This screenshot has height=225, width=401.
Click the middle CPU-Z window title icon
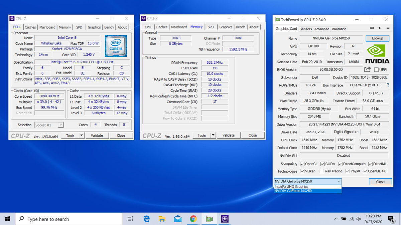coord(144,19)
